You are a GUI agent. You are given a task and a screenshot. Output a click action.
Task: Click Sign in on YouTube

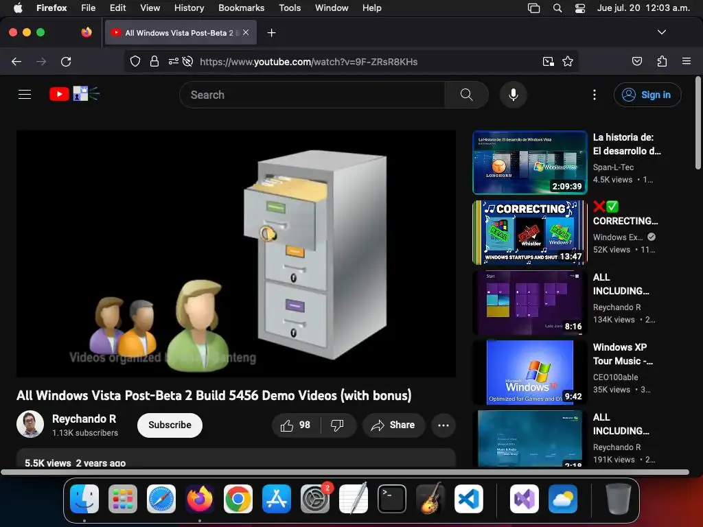pyautogui.click(x=647, y=95)
